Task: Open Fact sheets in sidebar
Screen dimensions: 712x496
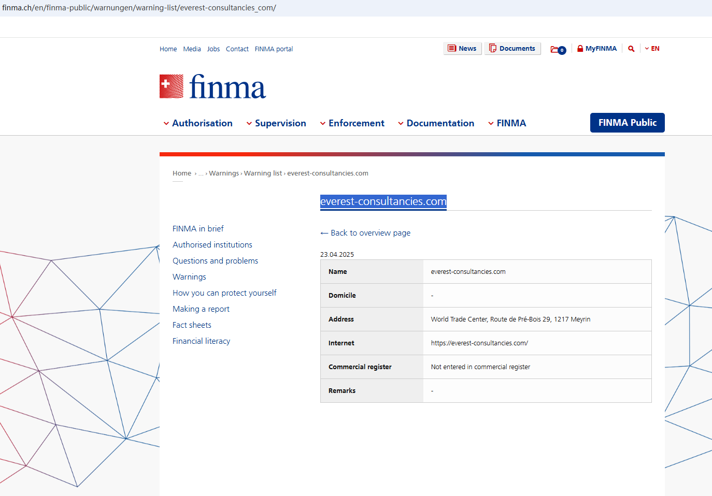Action: click(x=192, y=325)
